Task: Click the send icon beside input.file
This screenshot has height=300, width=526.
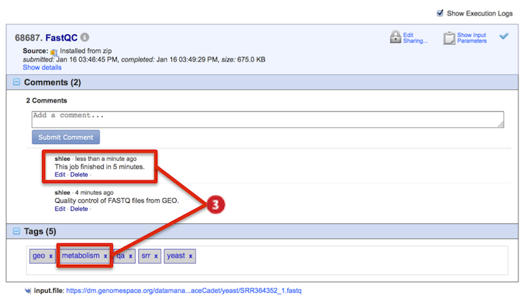Action: tap(28, 291)
